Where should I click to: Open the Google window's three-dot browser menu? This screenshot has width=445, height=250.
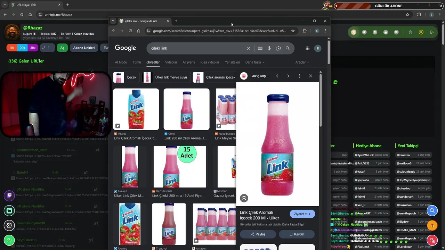pos(325,31)
